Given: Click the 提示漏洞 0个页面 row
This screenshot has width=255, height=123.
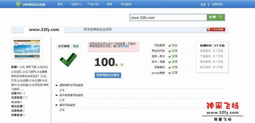Looking at the screenshot, I should tap(211, 67).
